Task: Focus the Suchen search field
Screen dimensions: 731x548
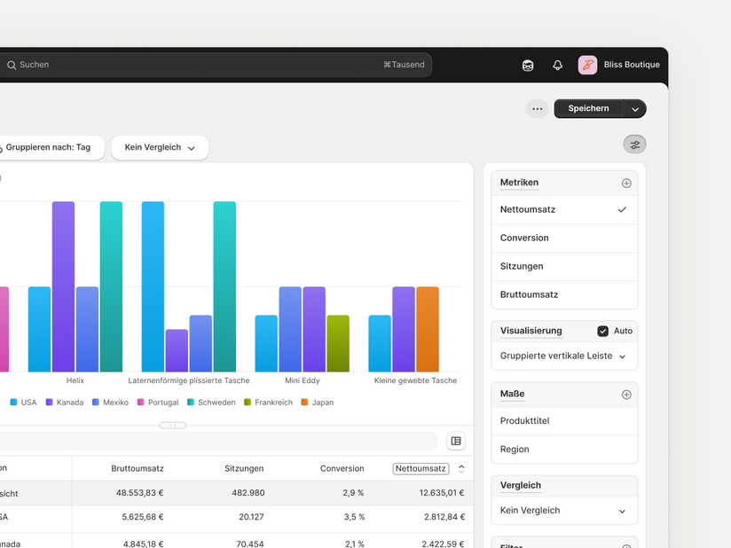Action: point(215,65)
